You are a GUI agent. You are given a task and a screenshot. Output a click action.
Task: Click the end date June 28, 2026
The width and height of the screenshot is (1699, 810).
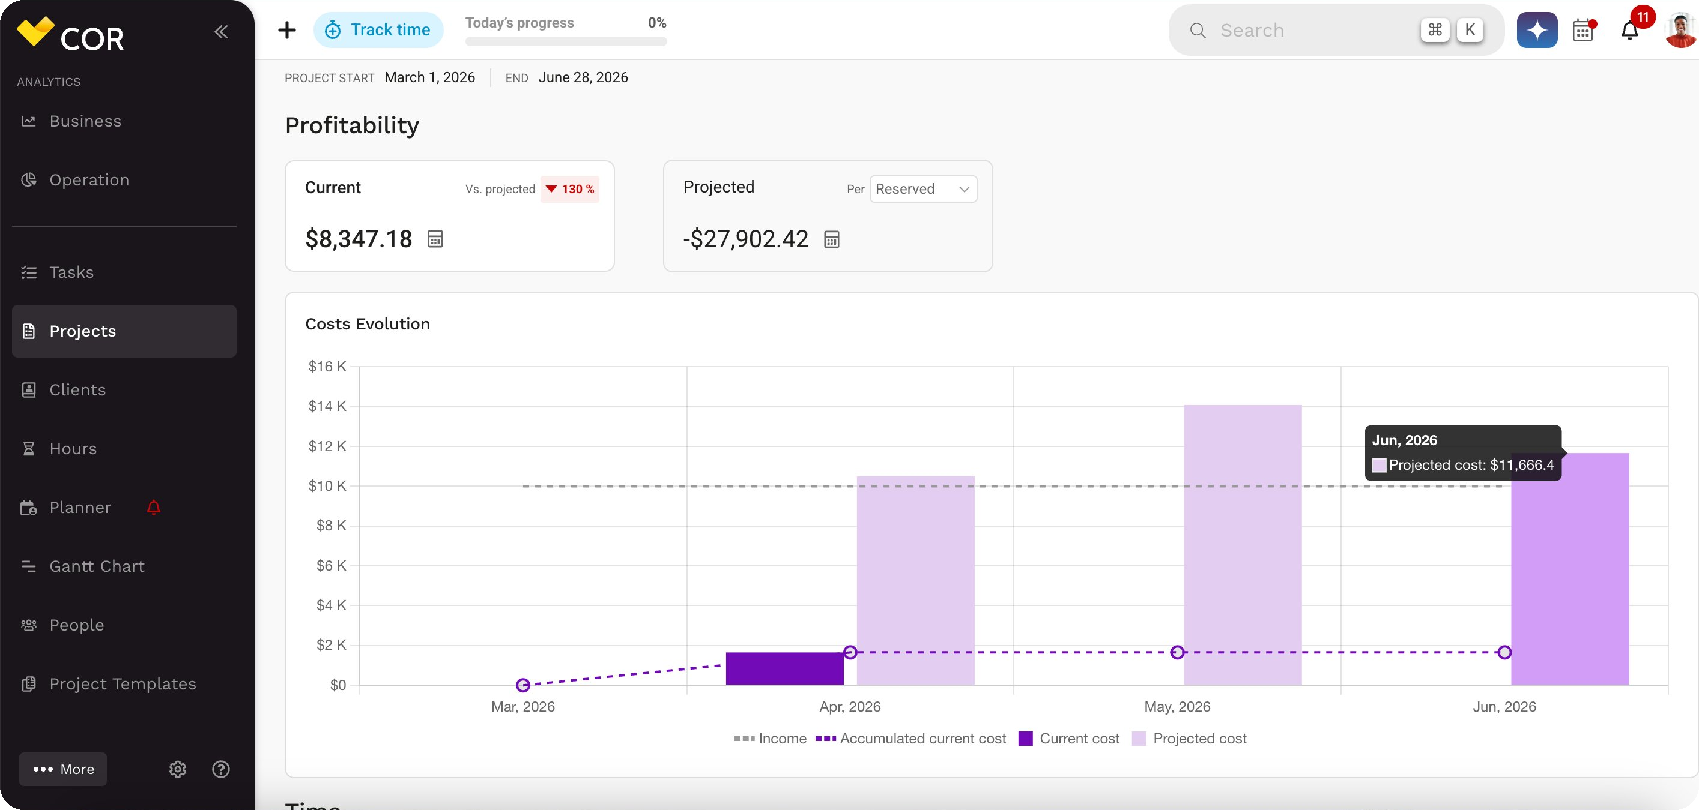coord(583,77)
